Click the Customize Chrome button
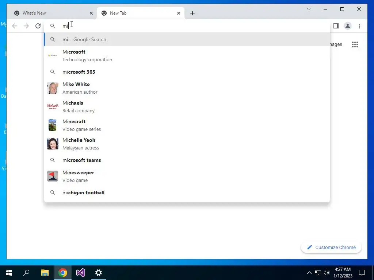 coord(331,248)
